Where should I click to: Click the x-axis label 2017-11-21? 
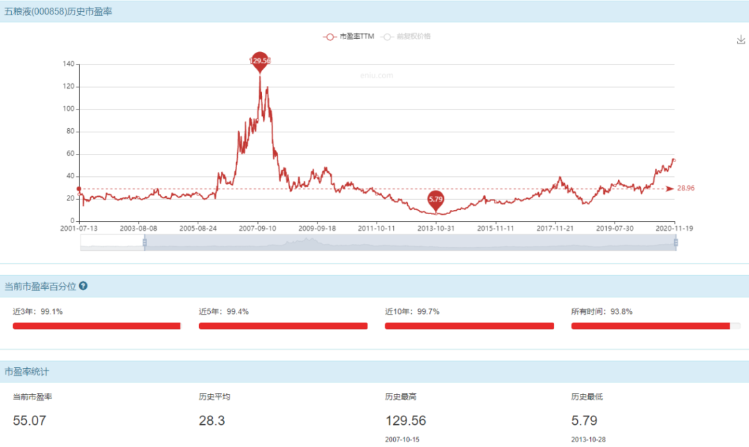(x=555, y=228)
